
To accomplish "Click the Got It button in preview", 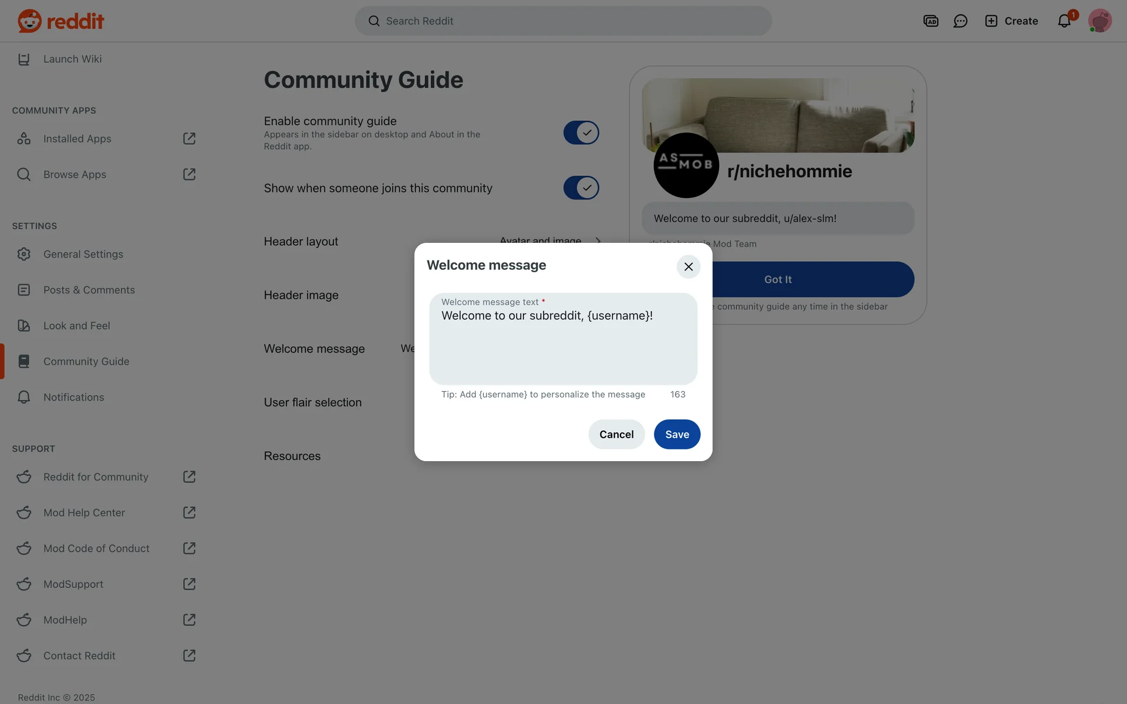I will [x=778, y=279].
